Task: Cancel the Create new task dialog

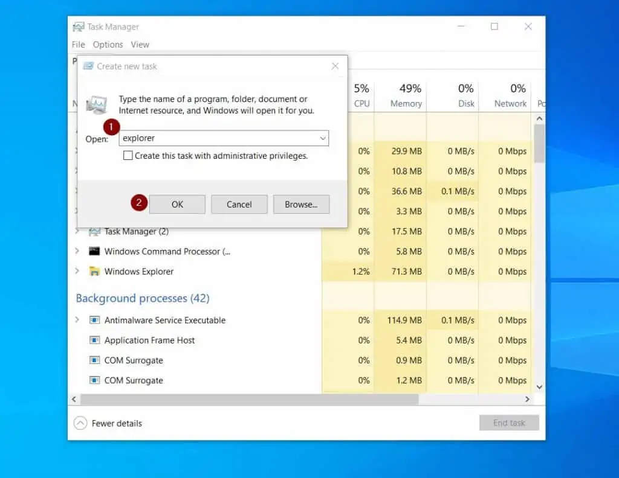Action: click(239, 204)
